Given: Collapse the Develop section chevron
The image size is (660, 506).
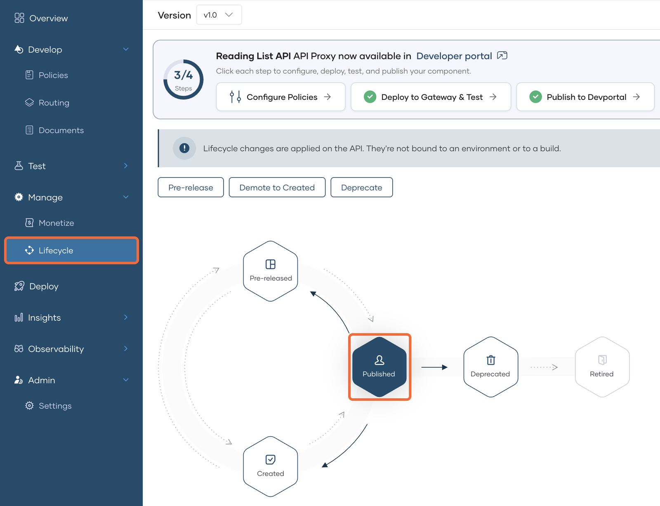Looking at the screenshot, I should tap(126, 50).
